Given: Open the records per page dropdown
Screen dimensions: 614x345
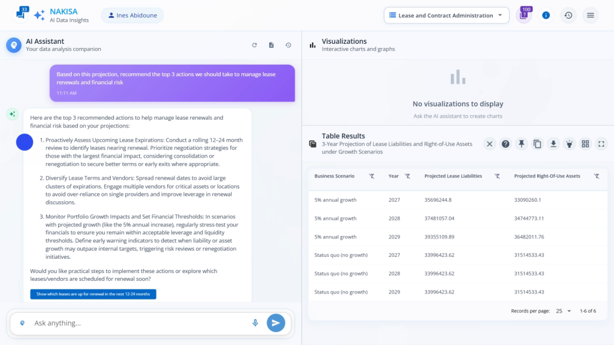Looking at the screenshot, I should (563, 311).
